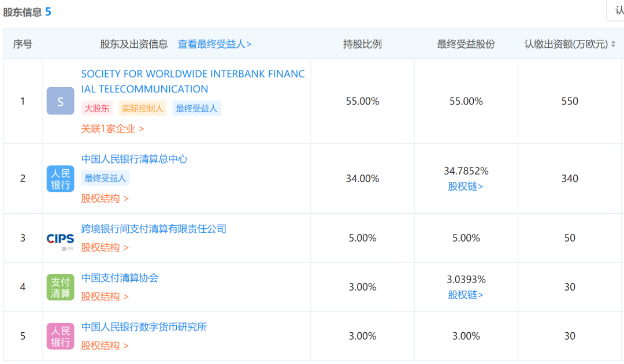
Task: Expand 关联1家企业 under SWIFT
Action: 113,128
